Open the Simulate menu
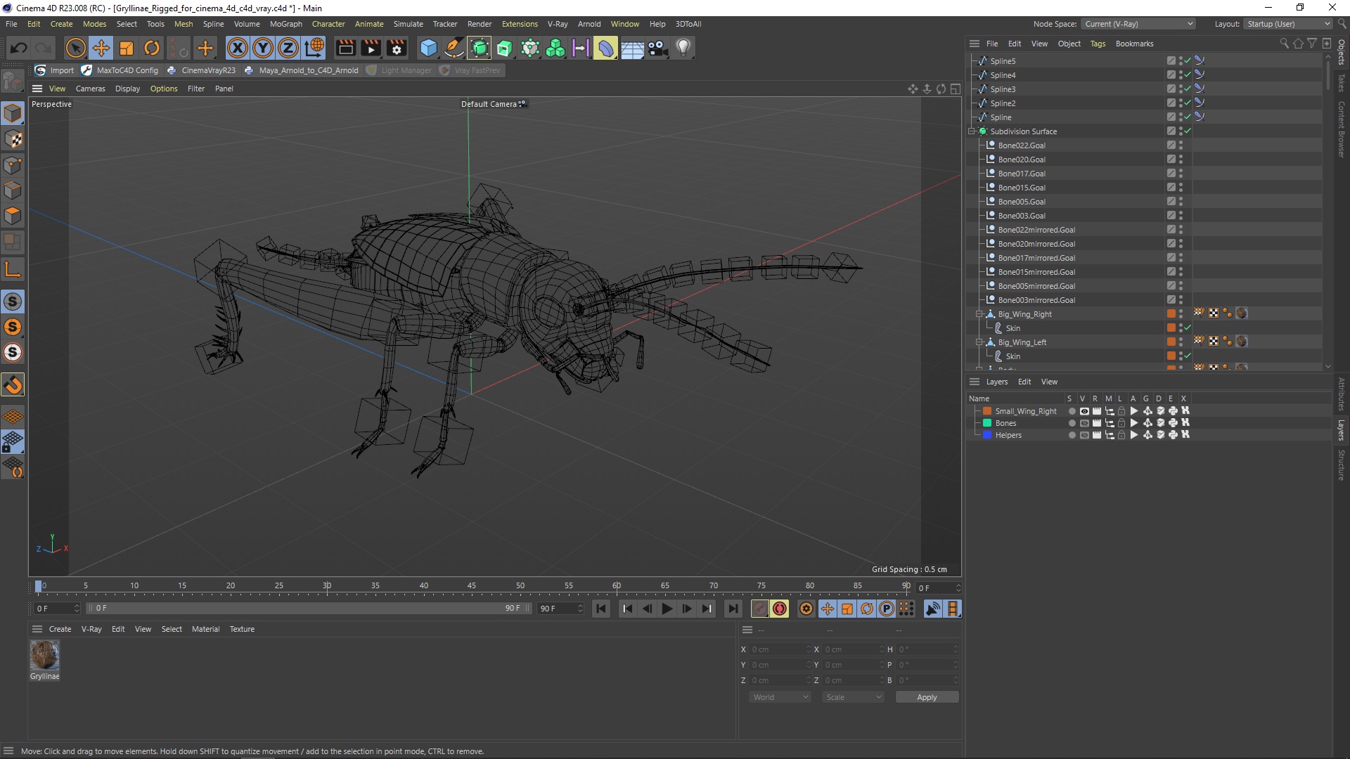 point(408,24)
